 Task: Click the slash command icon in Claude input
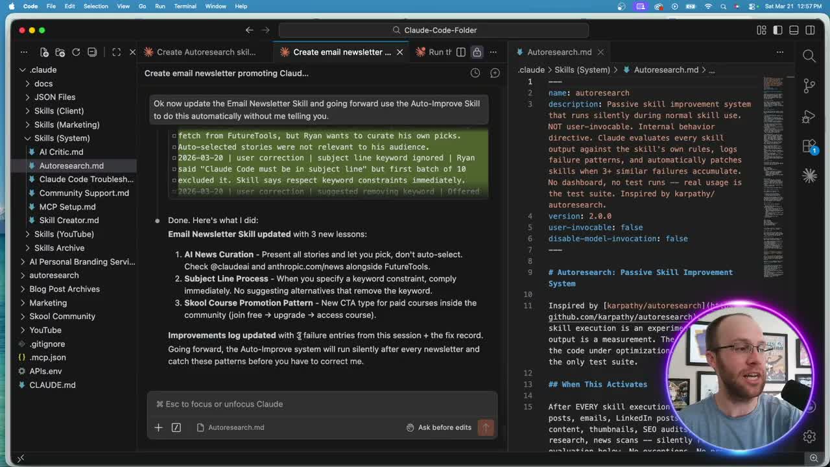tap(176, 427)
